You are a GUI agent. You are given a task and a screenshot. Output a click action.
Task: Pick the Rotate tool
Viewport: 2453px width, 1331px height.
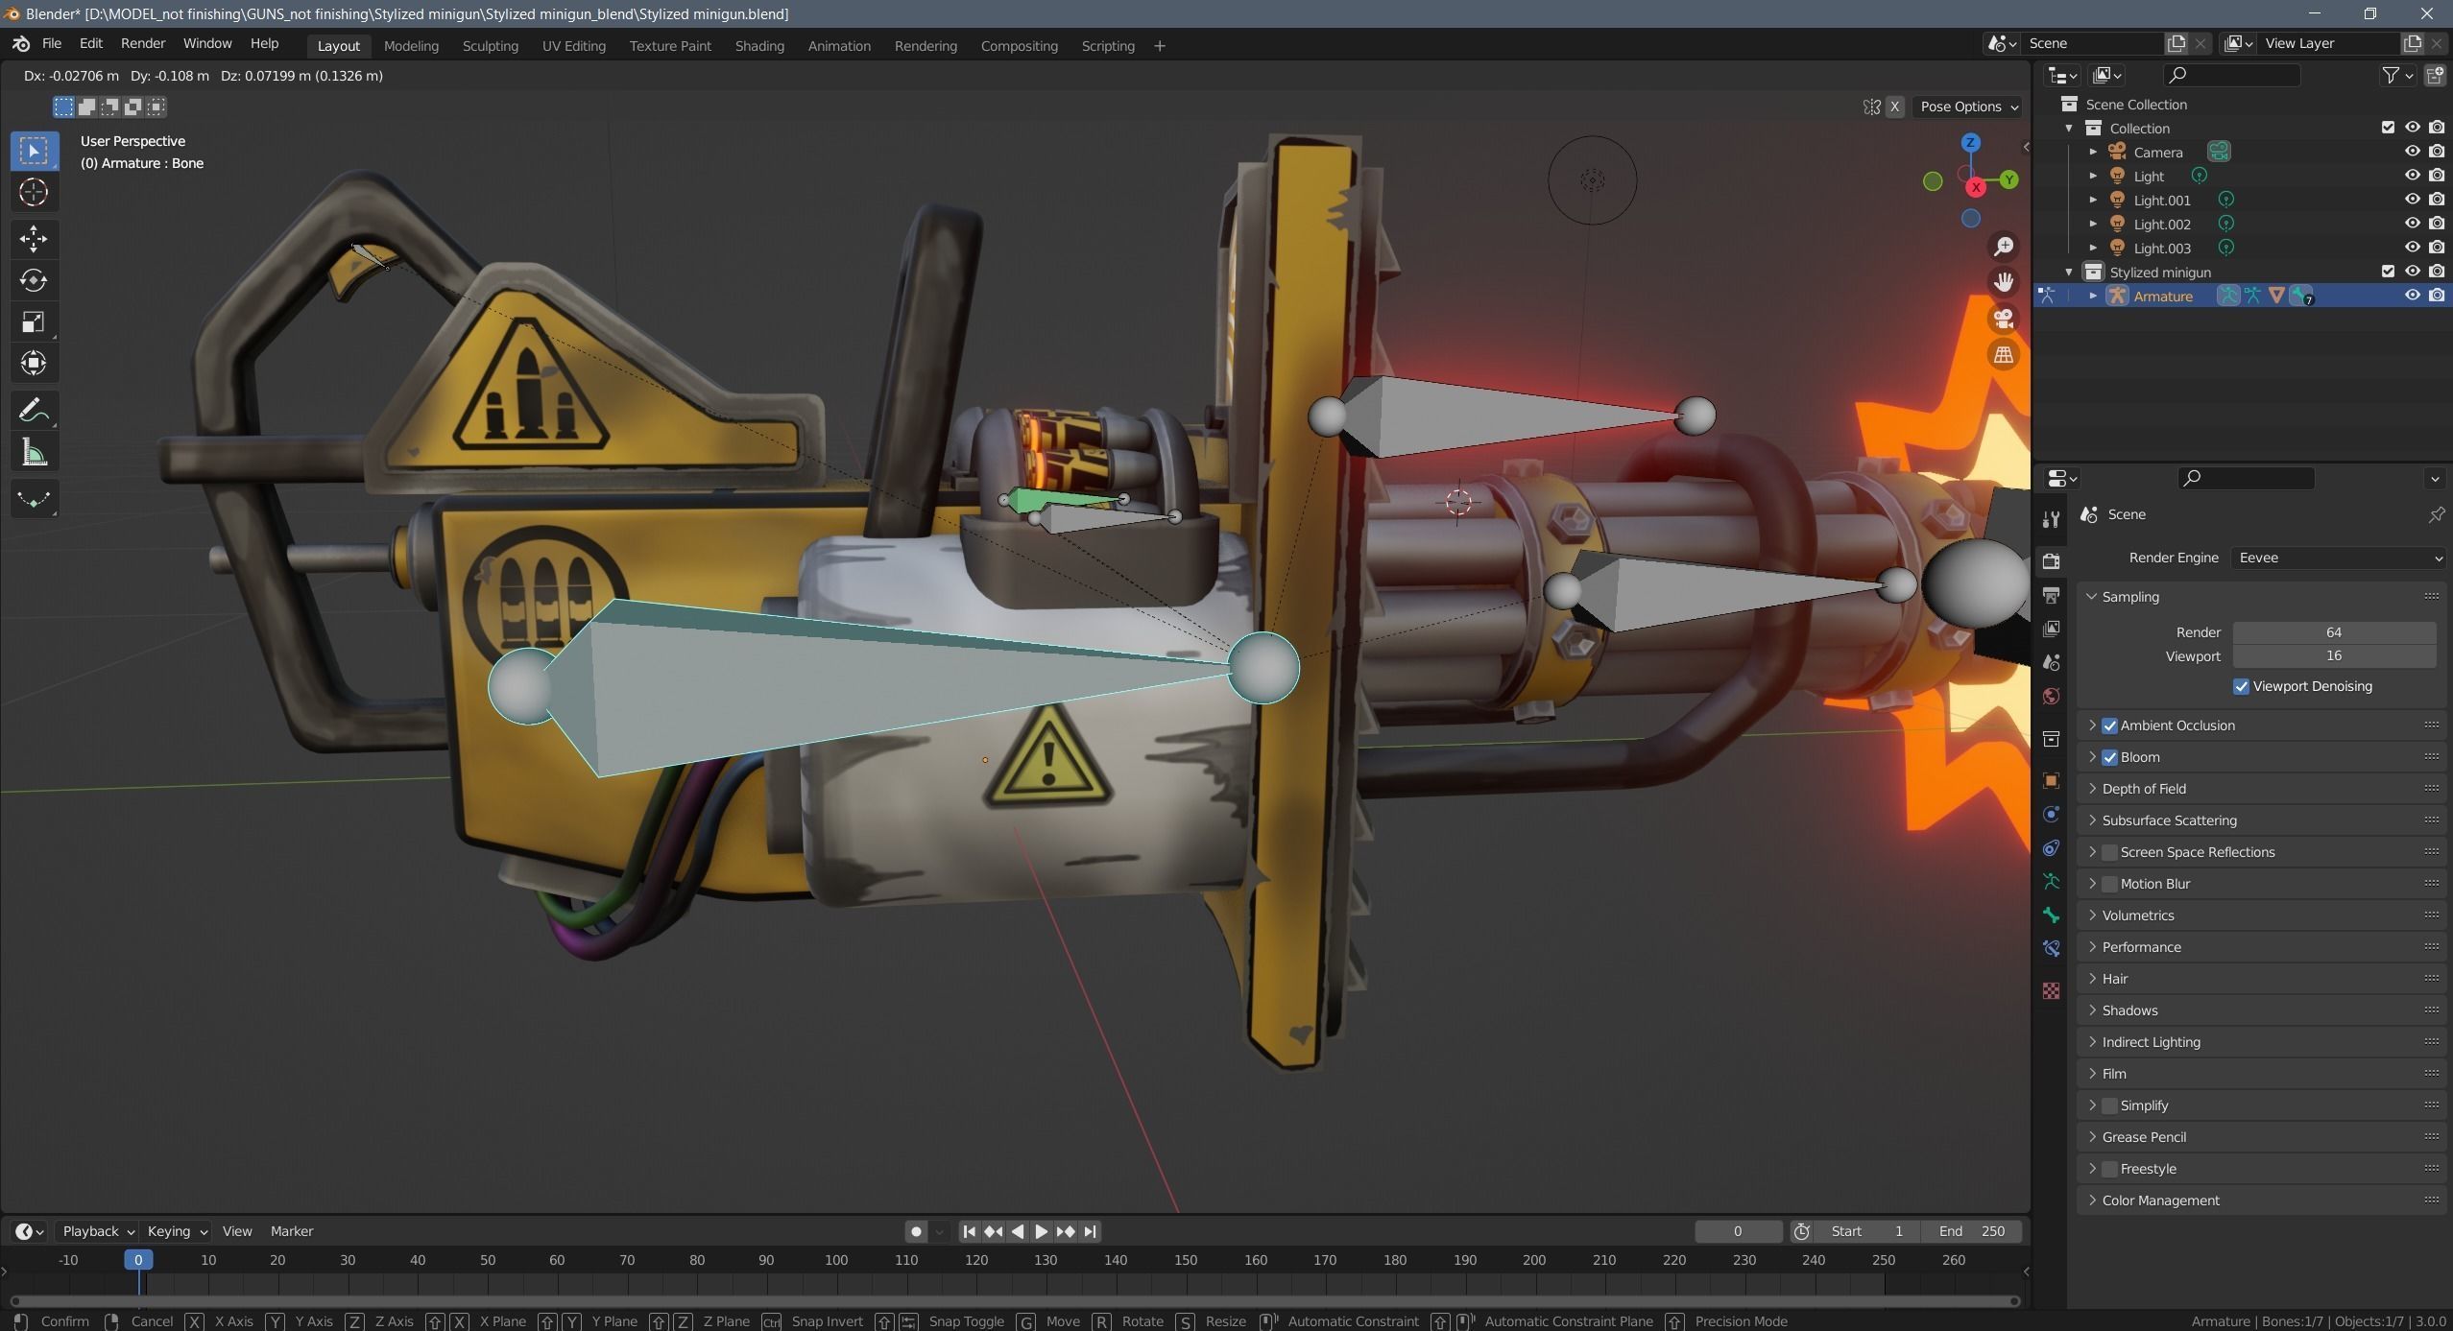(x=34, y=280)
